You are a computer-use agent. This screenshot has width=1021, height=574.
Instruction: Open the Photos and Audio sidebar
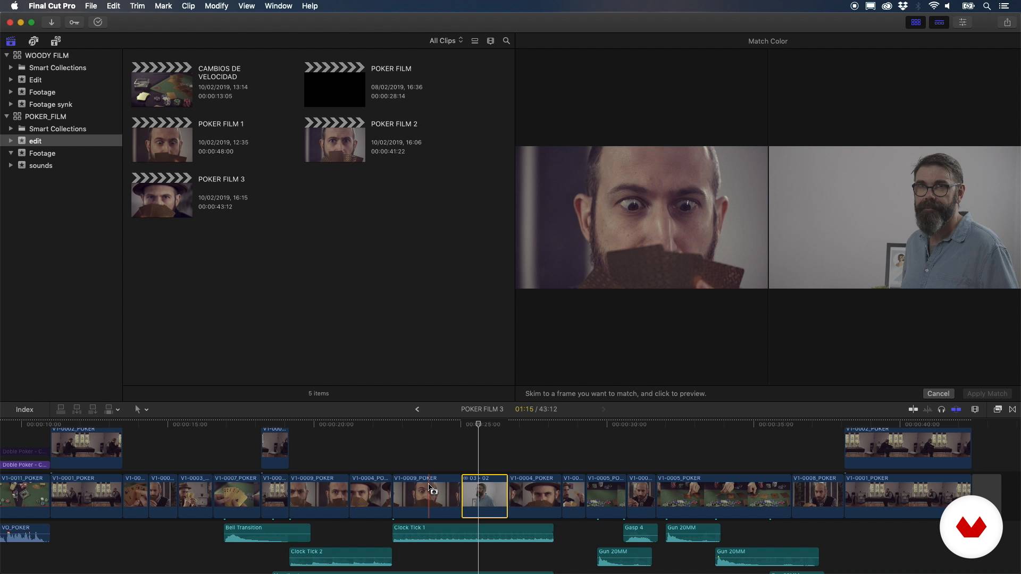34,41
